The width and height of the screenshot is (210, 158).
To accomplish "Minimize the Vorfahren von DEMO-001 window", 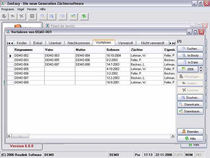I will 189,32.
